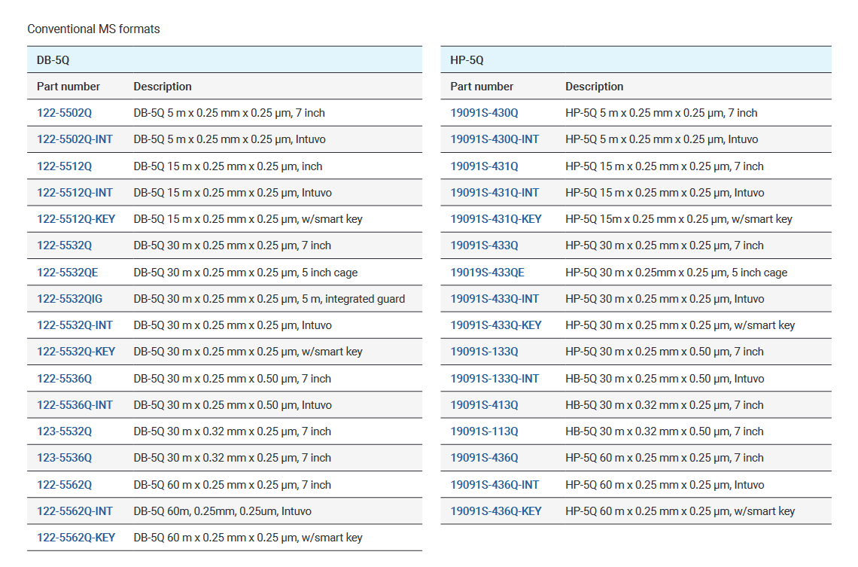Click part number 122-5532QE

(x=67, y=272)
